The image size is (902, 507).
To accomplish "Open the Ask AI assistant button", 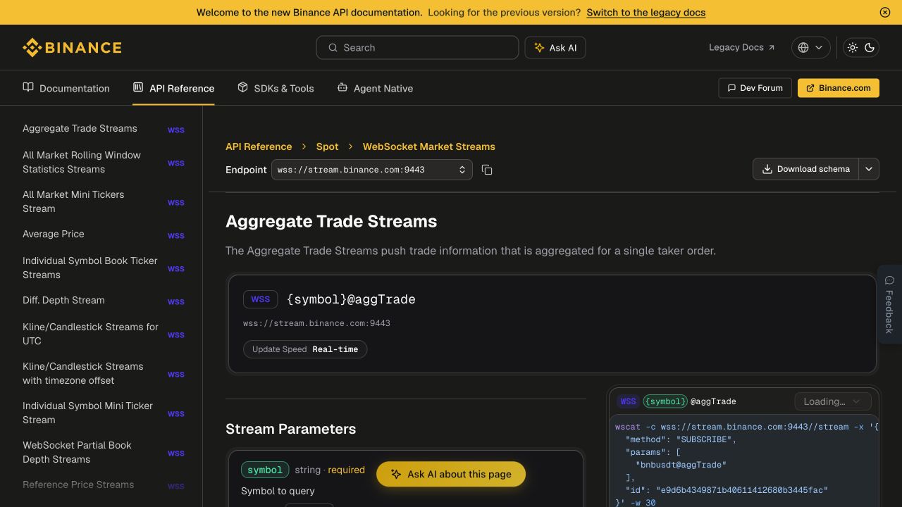I will point(555,48).
